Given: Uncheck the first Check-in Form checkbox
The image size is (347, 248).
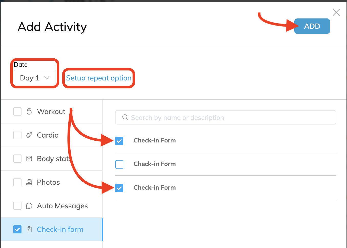Looking at the screenshot, I should 119,141.
